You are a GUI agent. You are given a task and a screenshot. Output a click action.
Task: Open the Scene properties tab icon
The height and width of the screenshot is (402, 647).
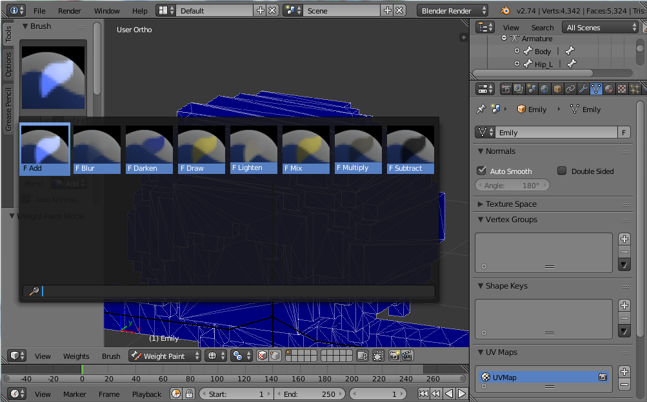coord(532,89)
